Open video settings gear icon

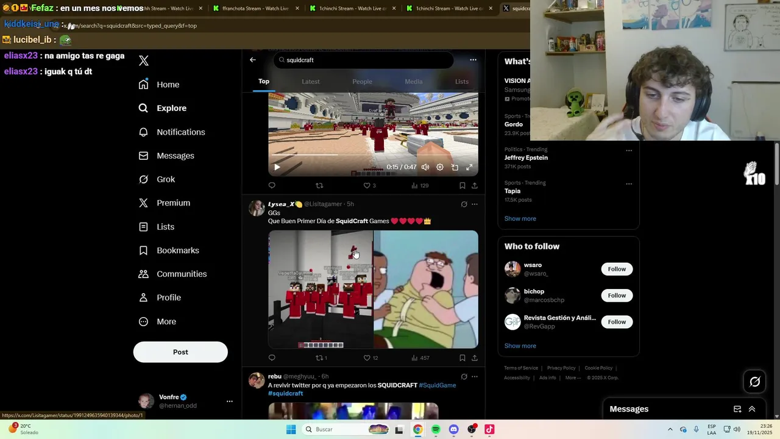[440, 167]
